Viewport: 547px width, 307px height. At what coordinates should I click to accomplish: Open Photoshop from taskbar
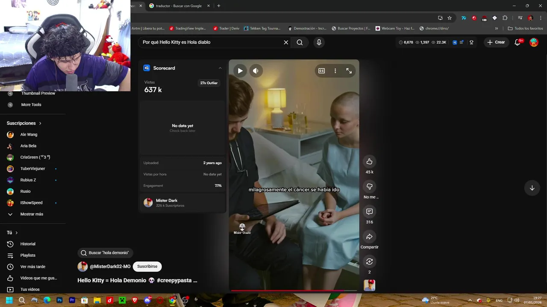point(59,300)
